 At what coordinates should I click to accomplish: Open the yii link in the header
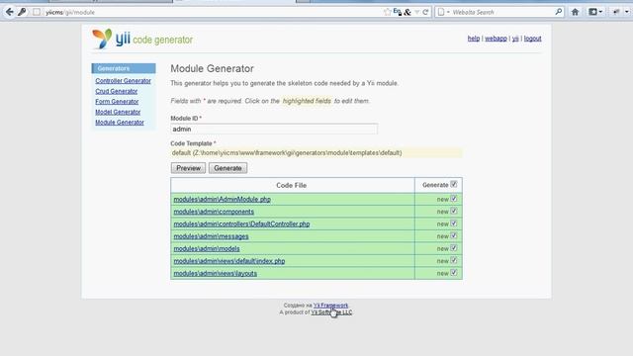pos(515,39)
